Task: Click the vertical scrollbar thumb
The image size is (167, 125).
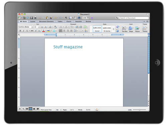Action: point(149,54)
